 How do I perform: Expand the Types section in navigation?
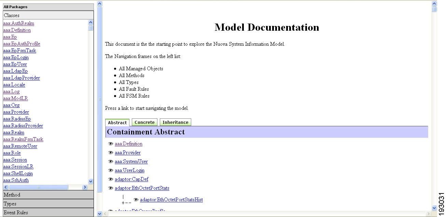pos(48,204)
